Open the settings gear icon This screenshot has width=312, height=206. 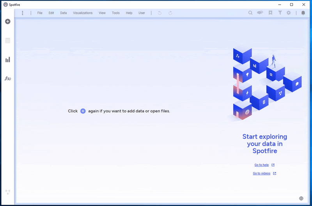click(289, 13)
